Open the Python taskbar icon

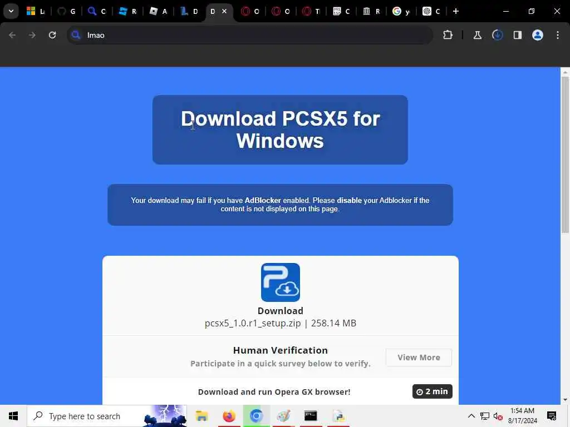coord(338,416)
